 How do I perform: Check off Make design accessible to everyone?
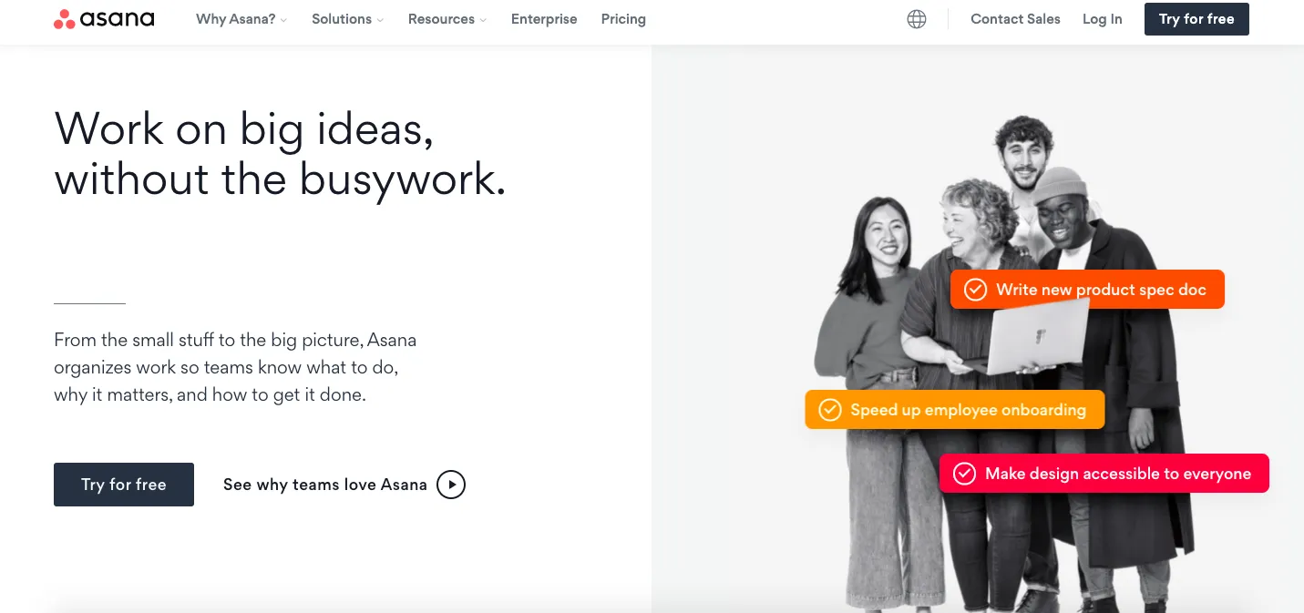pyautogui.click(x=964, y=474)
